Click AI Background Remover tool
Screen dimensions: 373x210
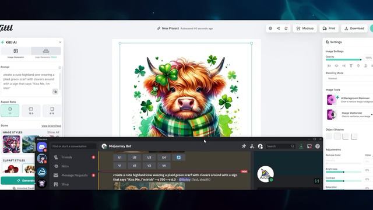tap(350, 100)
